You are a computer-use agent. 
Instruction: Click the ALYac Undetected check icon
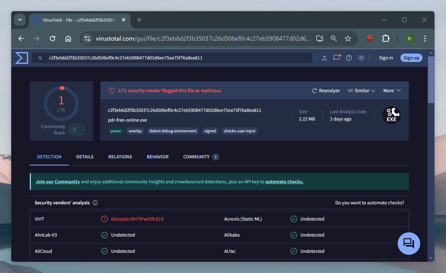294,251
